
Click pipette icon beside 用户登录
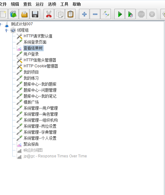tap(20, 54)
